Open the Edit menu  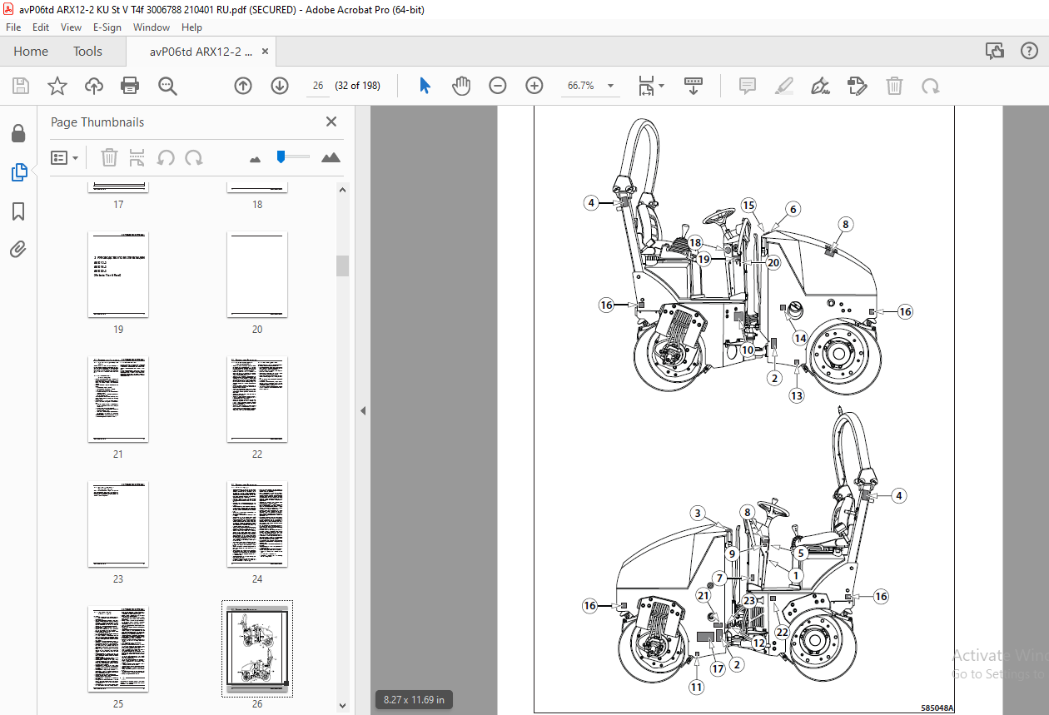tap(40, 27)
